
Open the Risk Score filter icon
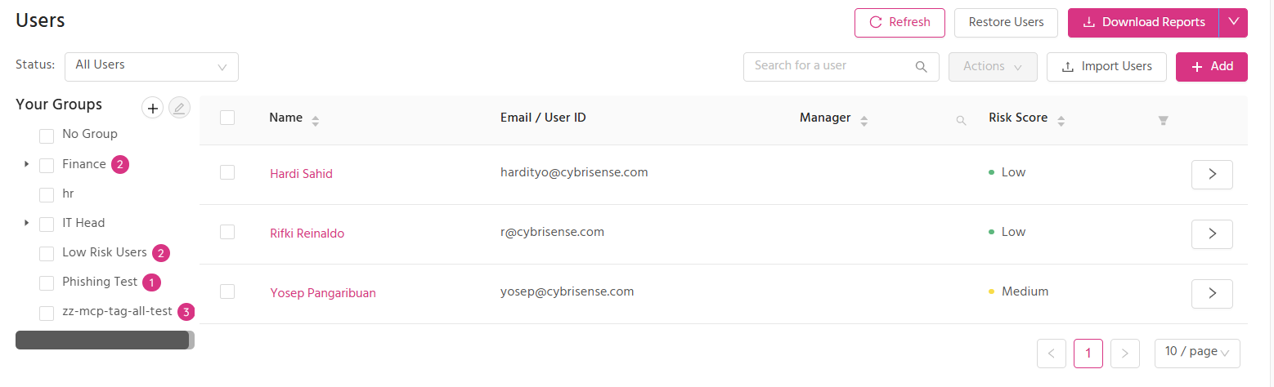pyautogui.click(x=1163, y=121)
